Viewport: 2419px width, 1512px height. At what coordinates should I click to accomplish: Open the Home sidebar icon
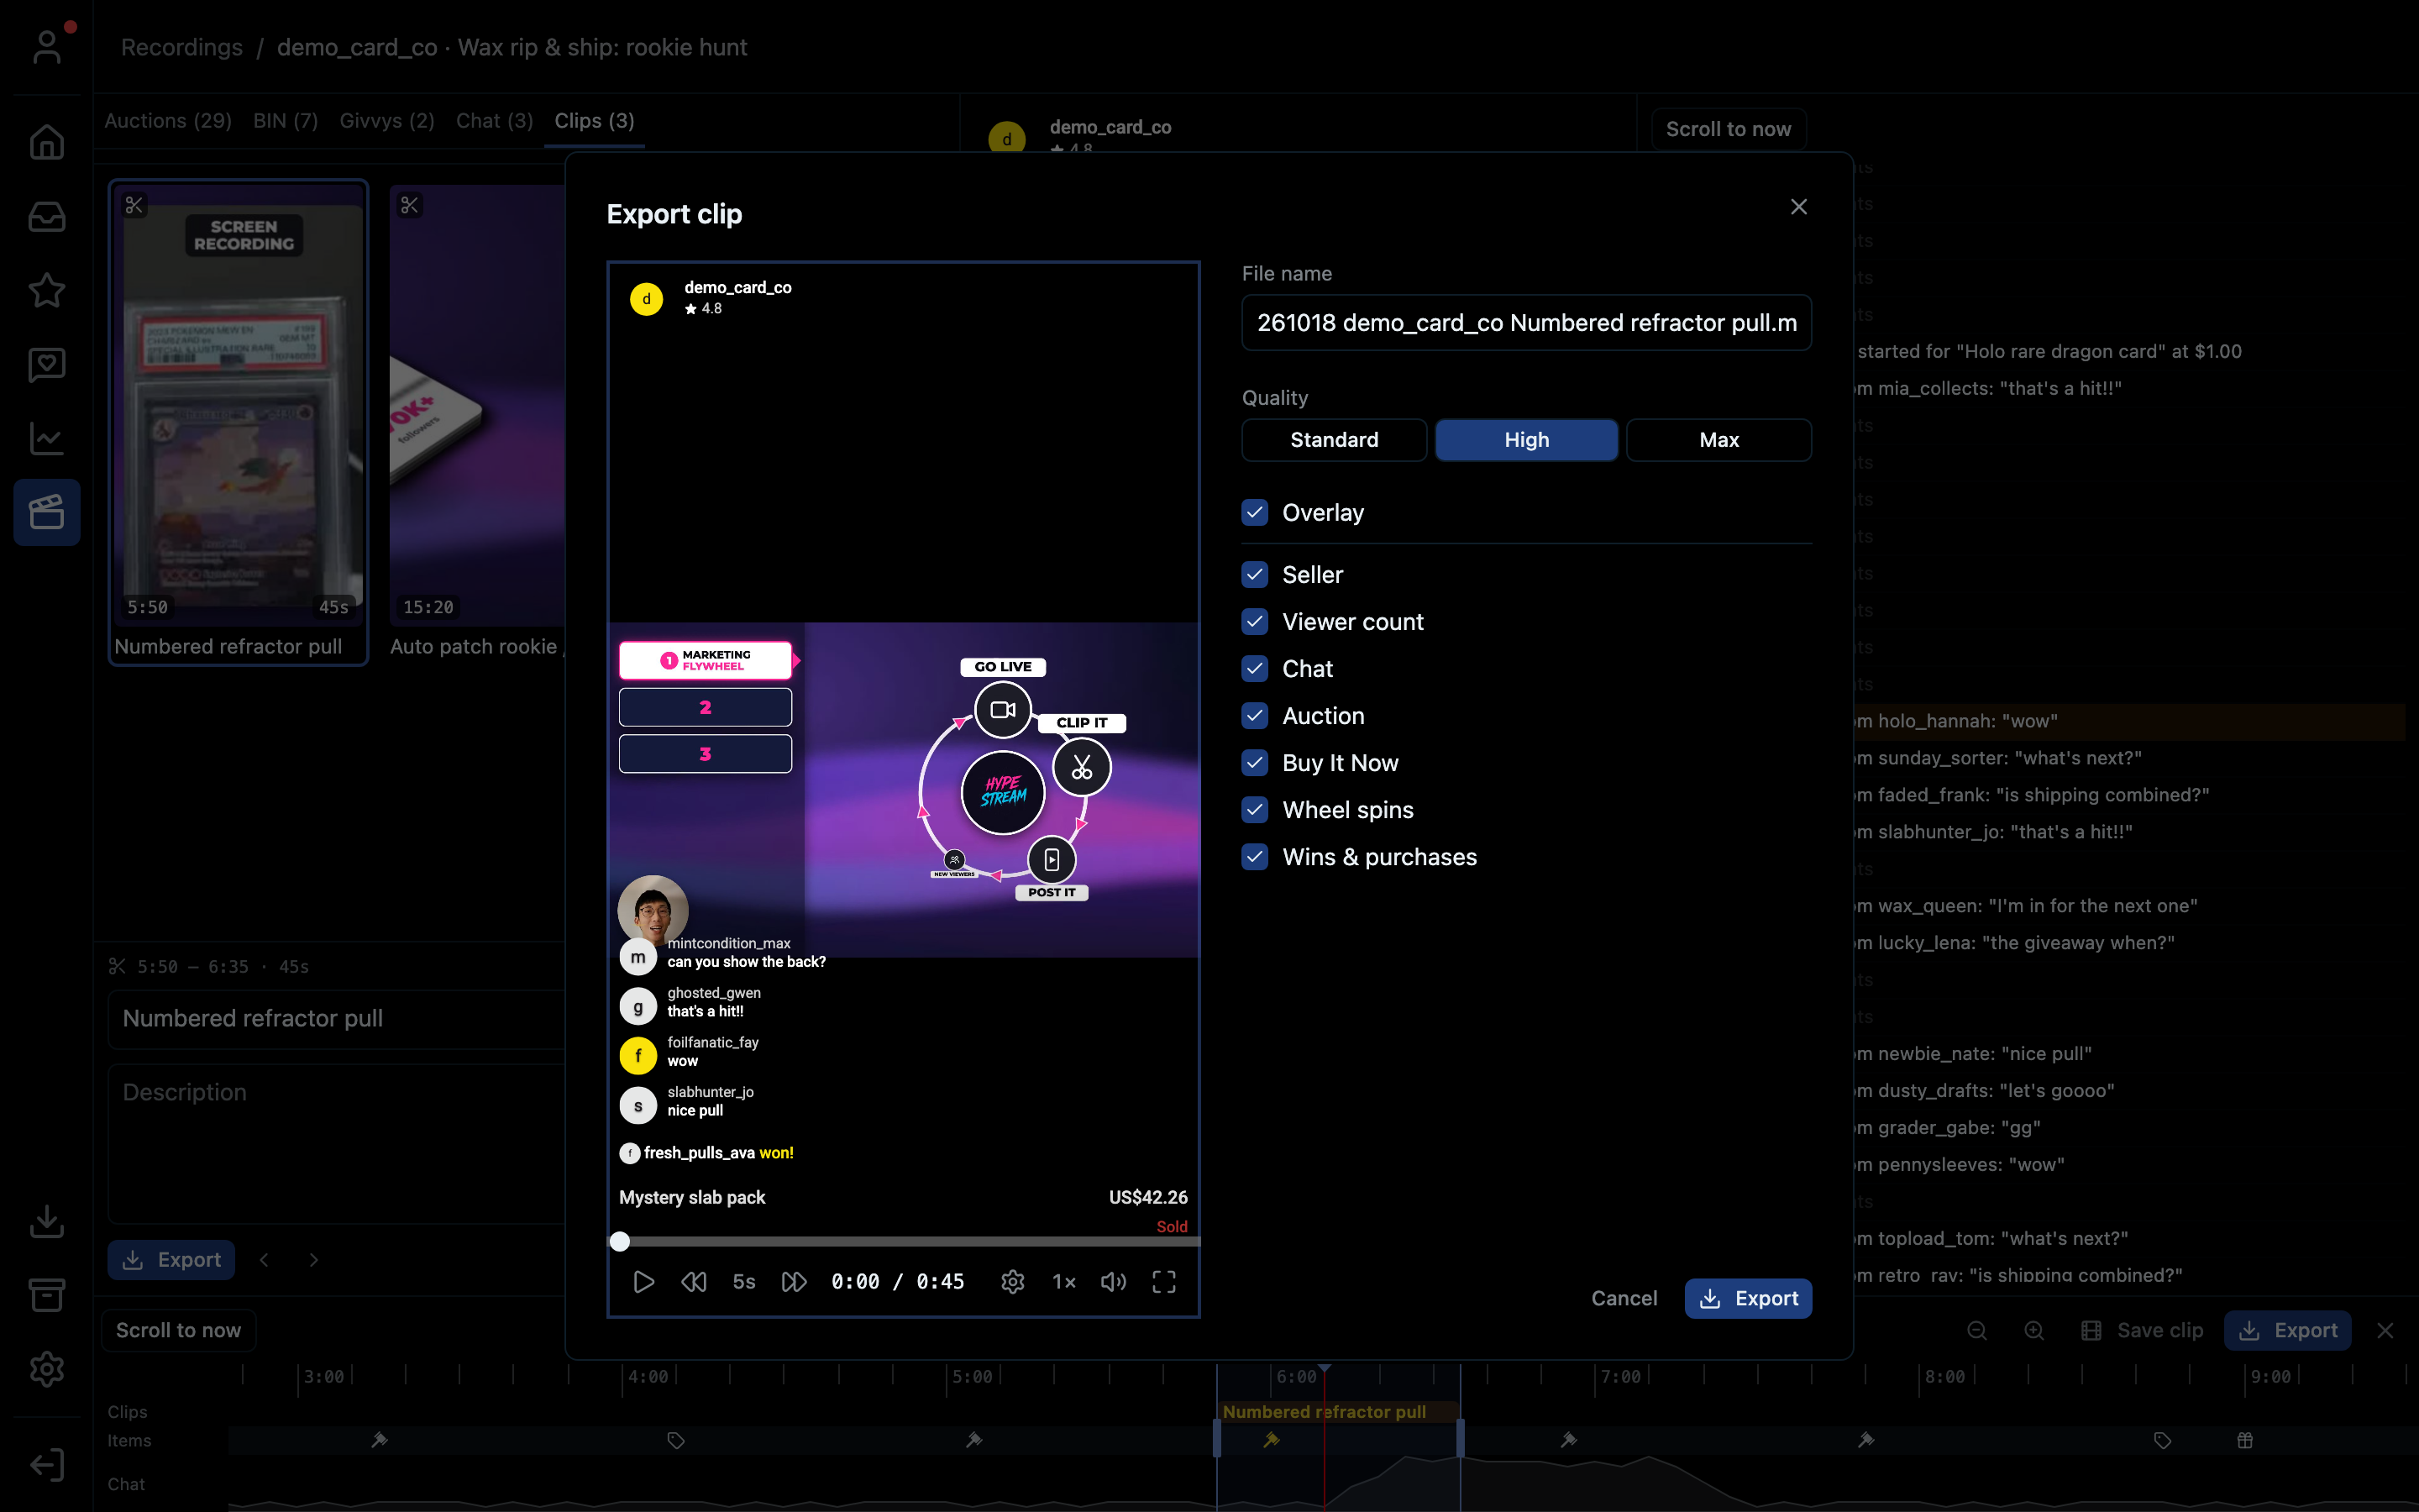[x=47, y=142]
